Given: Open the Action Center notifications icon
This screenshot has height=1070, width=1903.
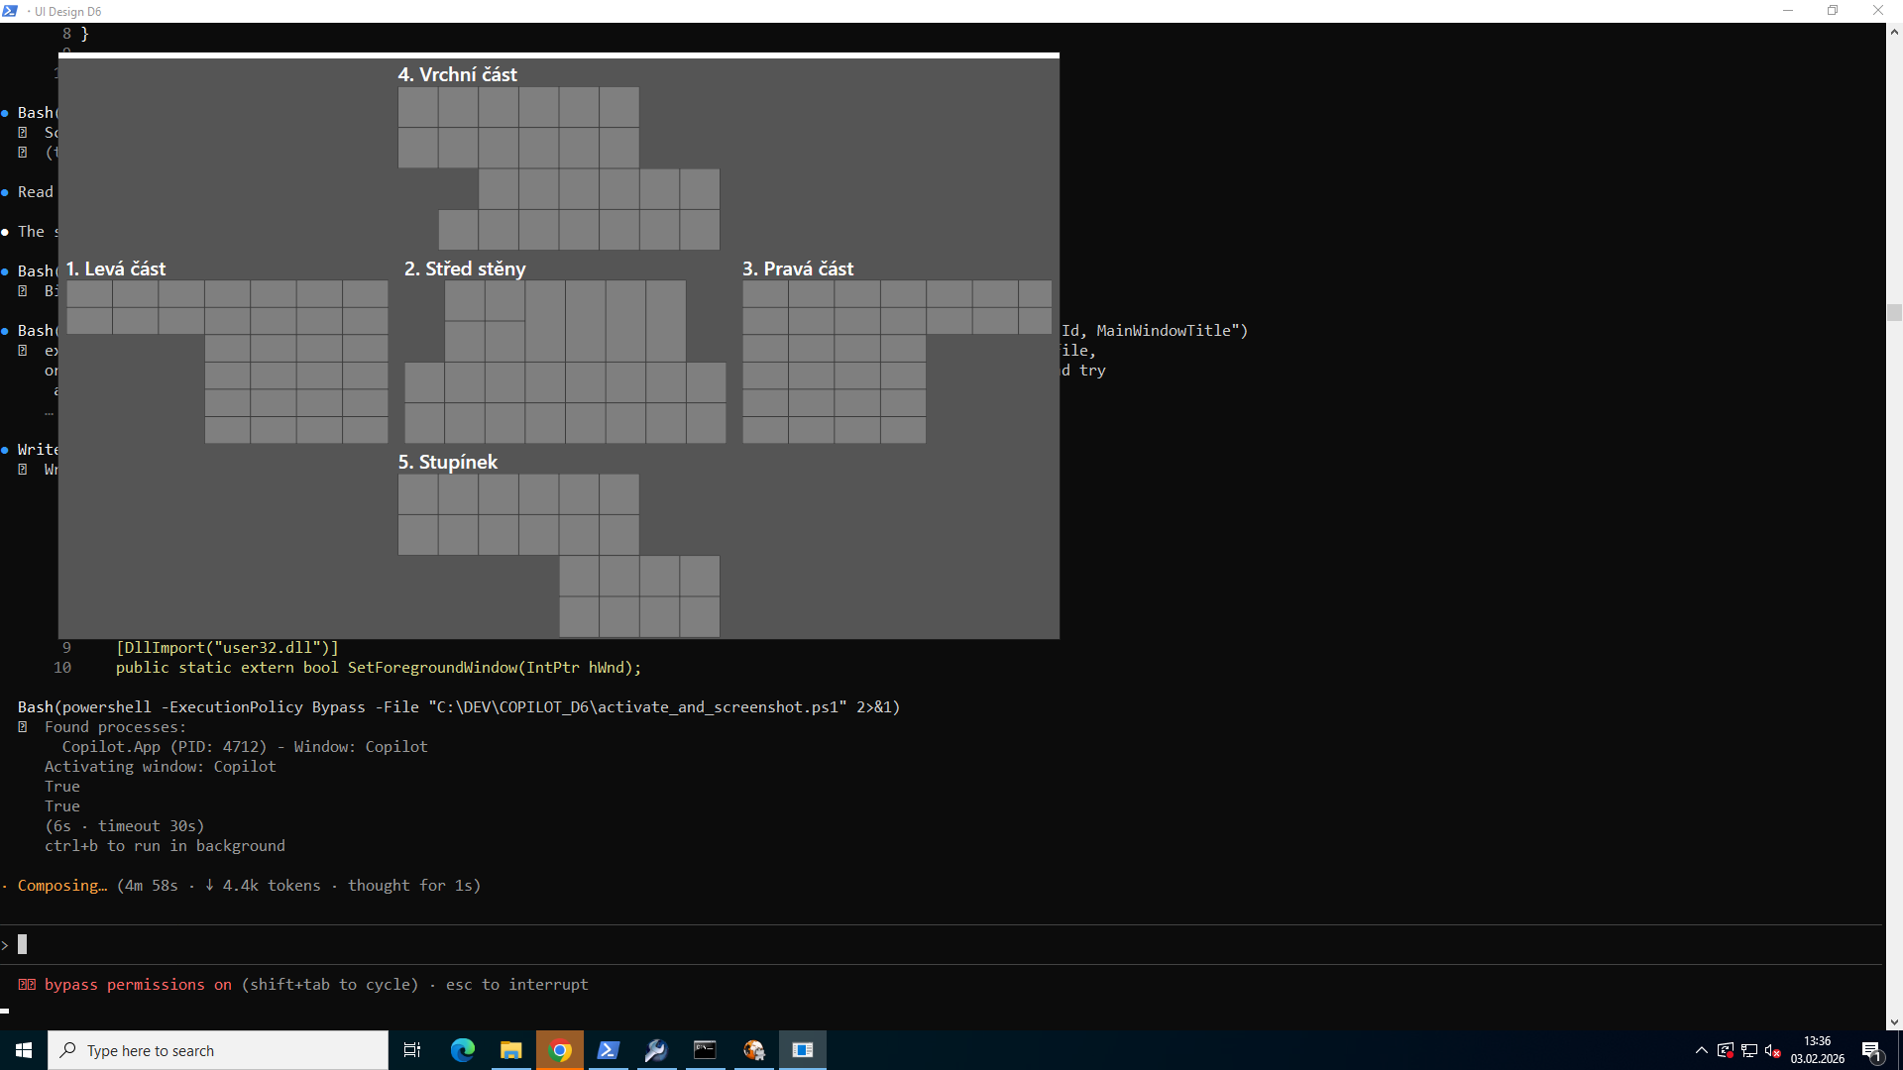Looking at the screenshot, I should coord(1871,1051).
